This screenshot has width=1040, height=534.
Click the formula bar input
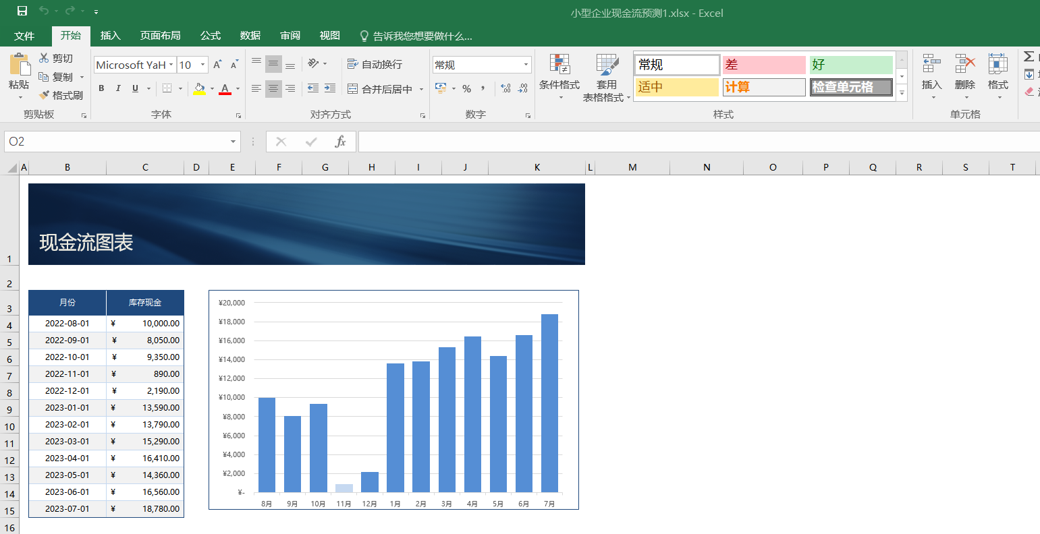coord(699,142)
